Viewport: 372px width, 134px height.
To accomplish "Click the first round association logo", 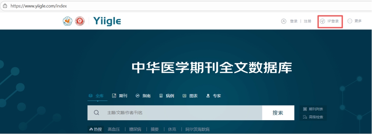I will point(68,21).
